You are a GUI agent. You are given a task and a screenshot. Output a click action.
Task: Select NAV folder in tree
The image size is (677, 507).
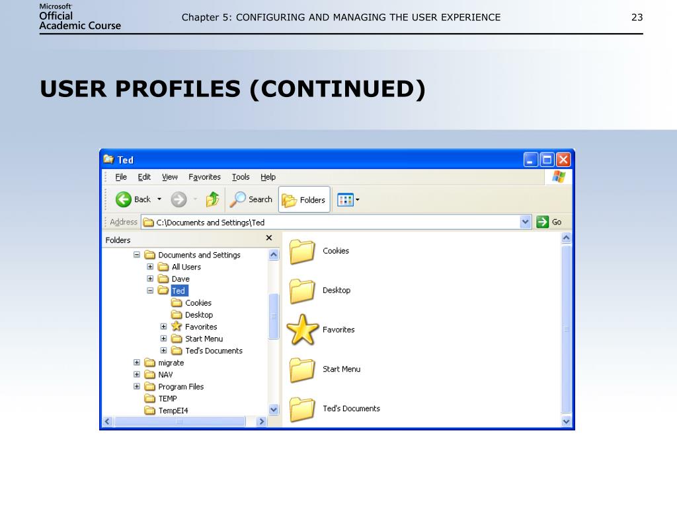pos(159,375)
